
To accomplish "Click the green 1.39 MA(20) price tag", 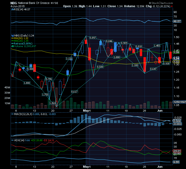I will [x=176, y=52].
